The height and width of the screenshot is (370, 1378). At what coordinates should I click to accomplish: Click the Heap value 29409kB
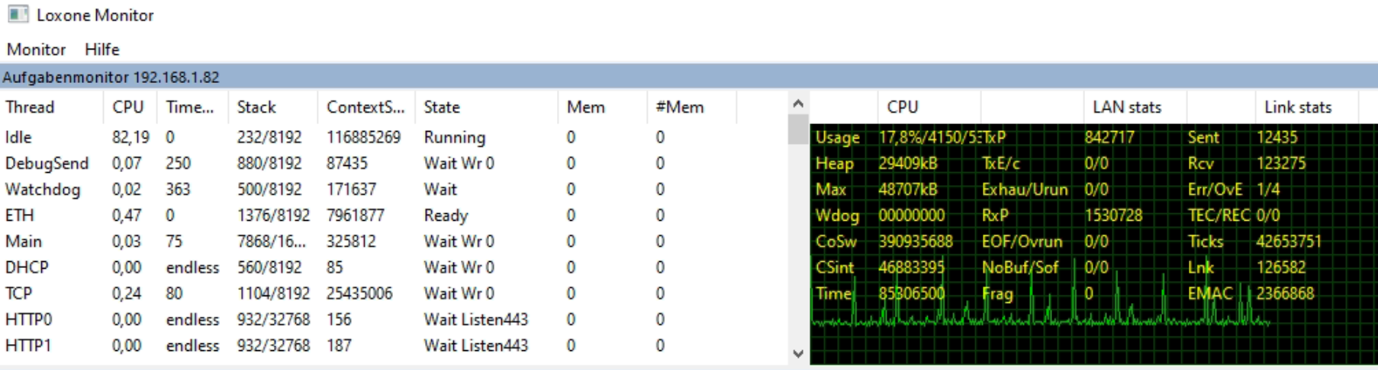(907, 163)
